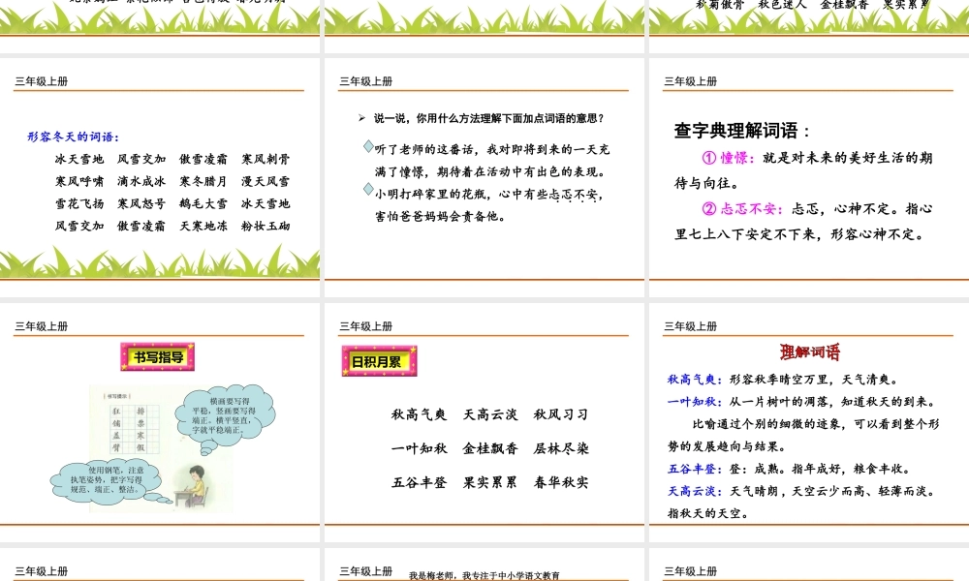
Task: Expand the cloud bubble about 使用钢笔 writing posture
Action: [105, 479]
